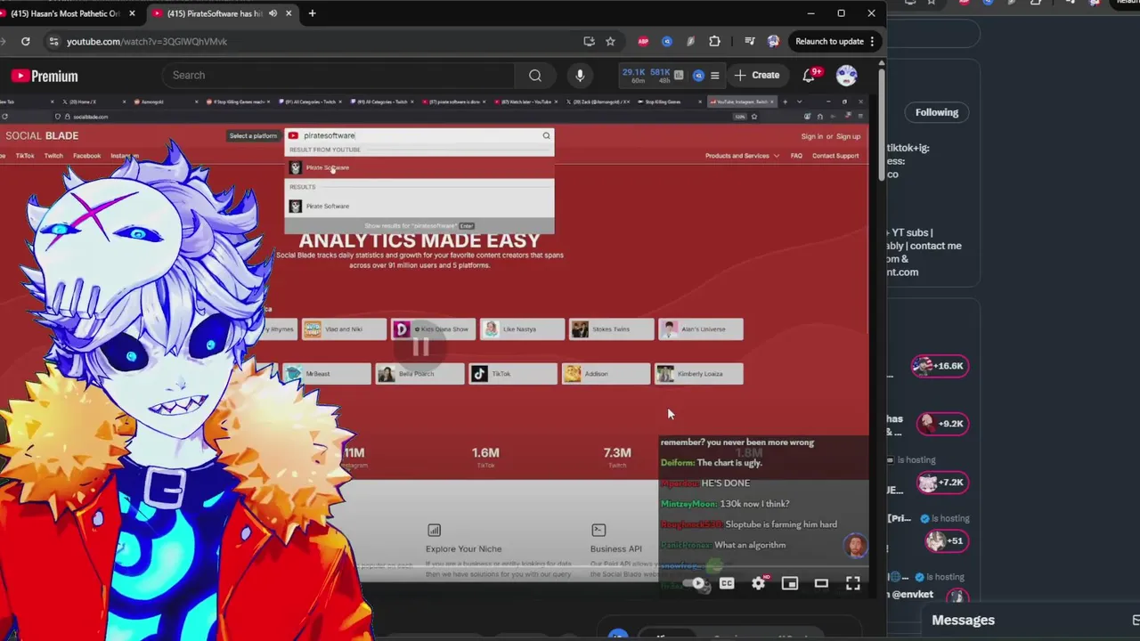Click the +9.2K avatar badge
Image resolution: width=1140 pixels, height=641 pixels.
[x=943, y=424]
